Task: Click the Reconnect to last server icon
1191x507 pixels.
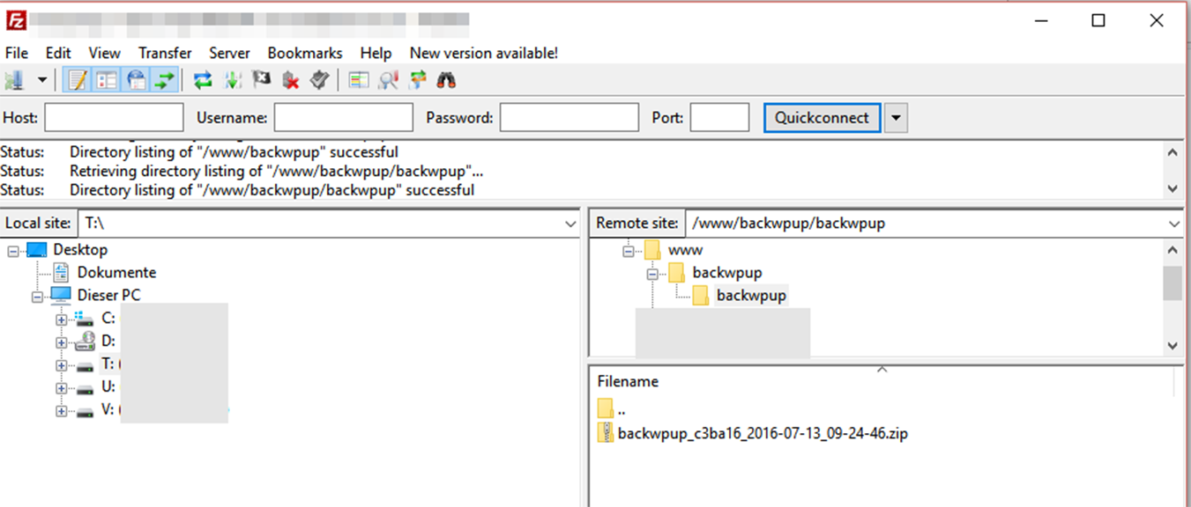Action: tap(319, 80)
